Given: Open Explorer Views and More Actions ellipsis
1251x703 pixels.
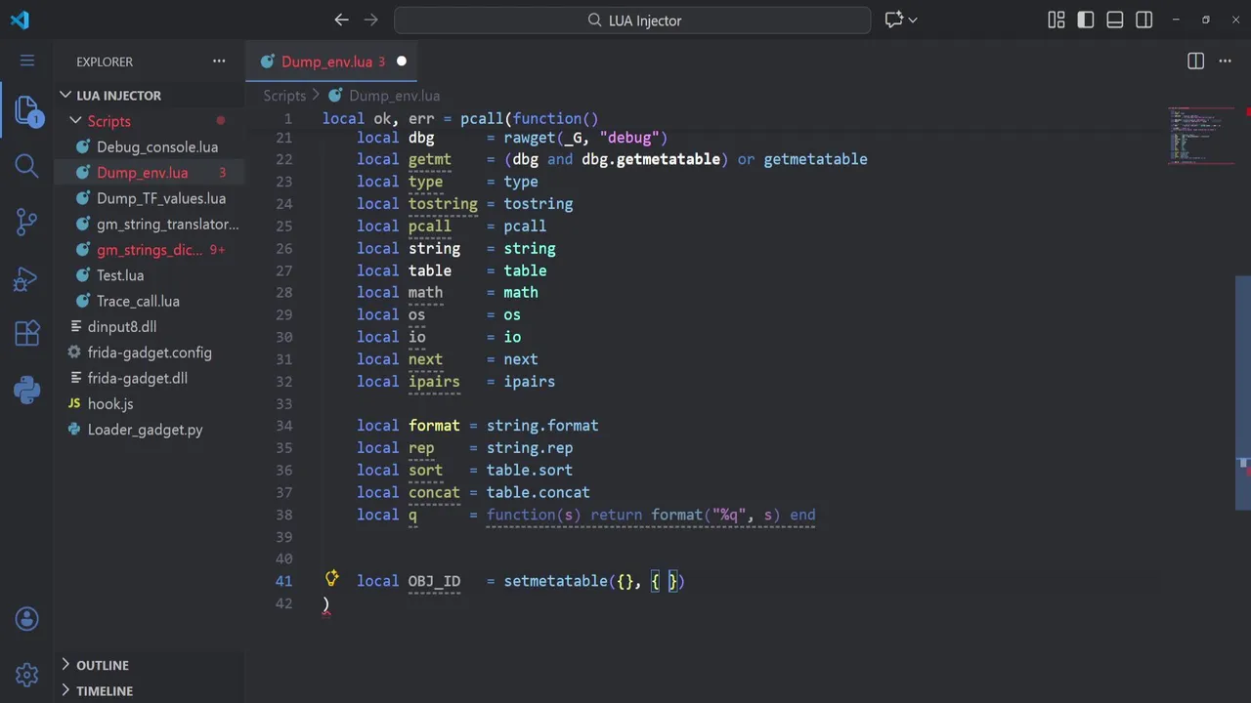Looking at the screenshot, I should pos(219,61).
